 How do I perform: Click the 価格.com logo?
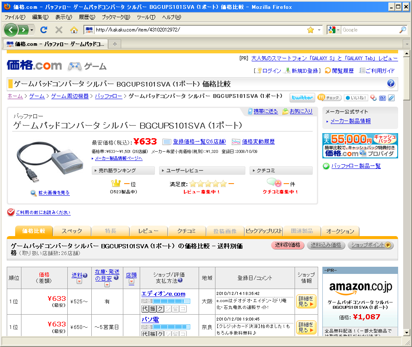tap(35, 65)
